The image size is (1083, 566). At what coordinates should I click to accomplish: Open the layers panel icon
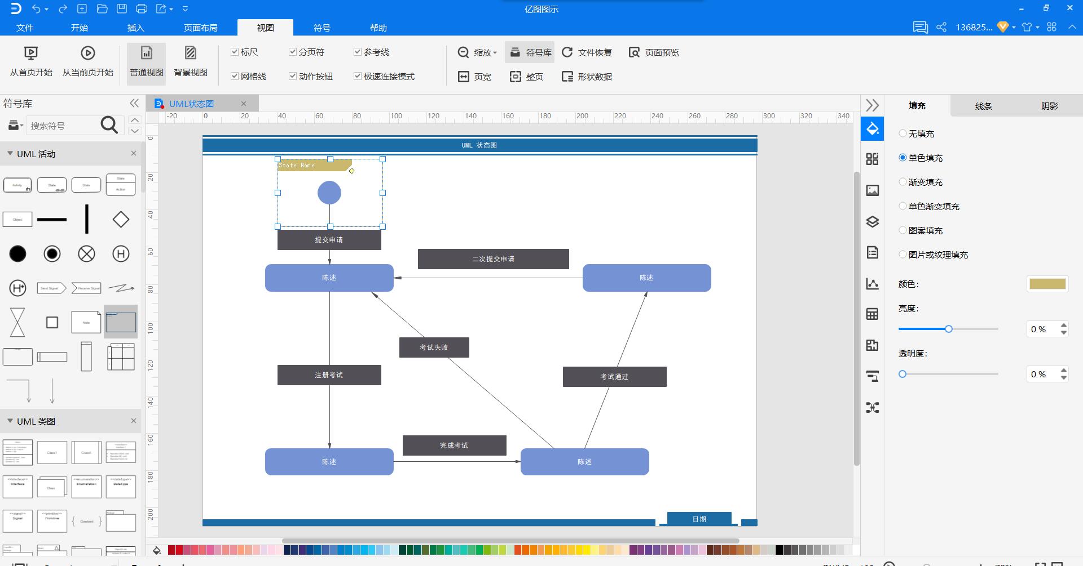[x=873, y=221]
